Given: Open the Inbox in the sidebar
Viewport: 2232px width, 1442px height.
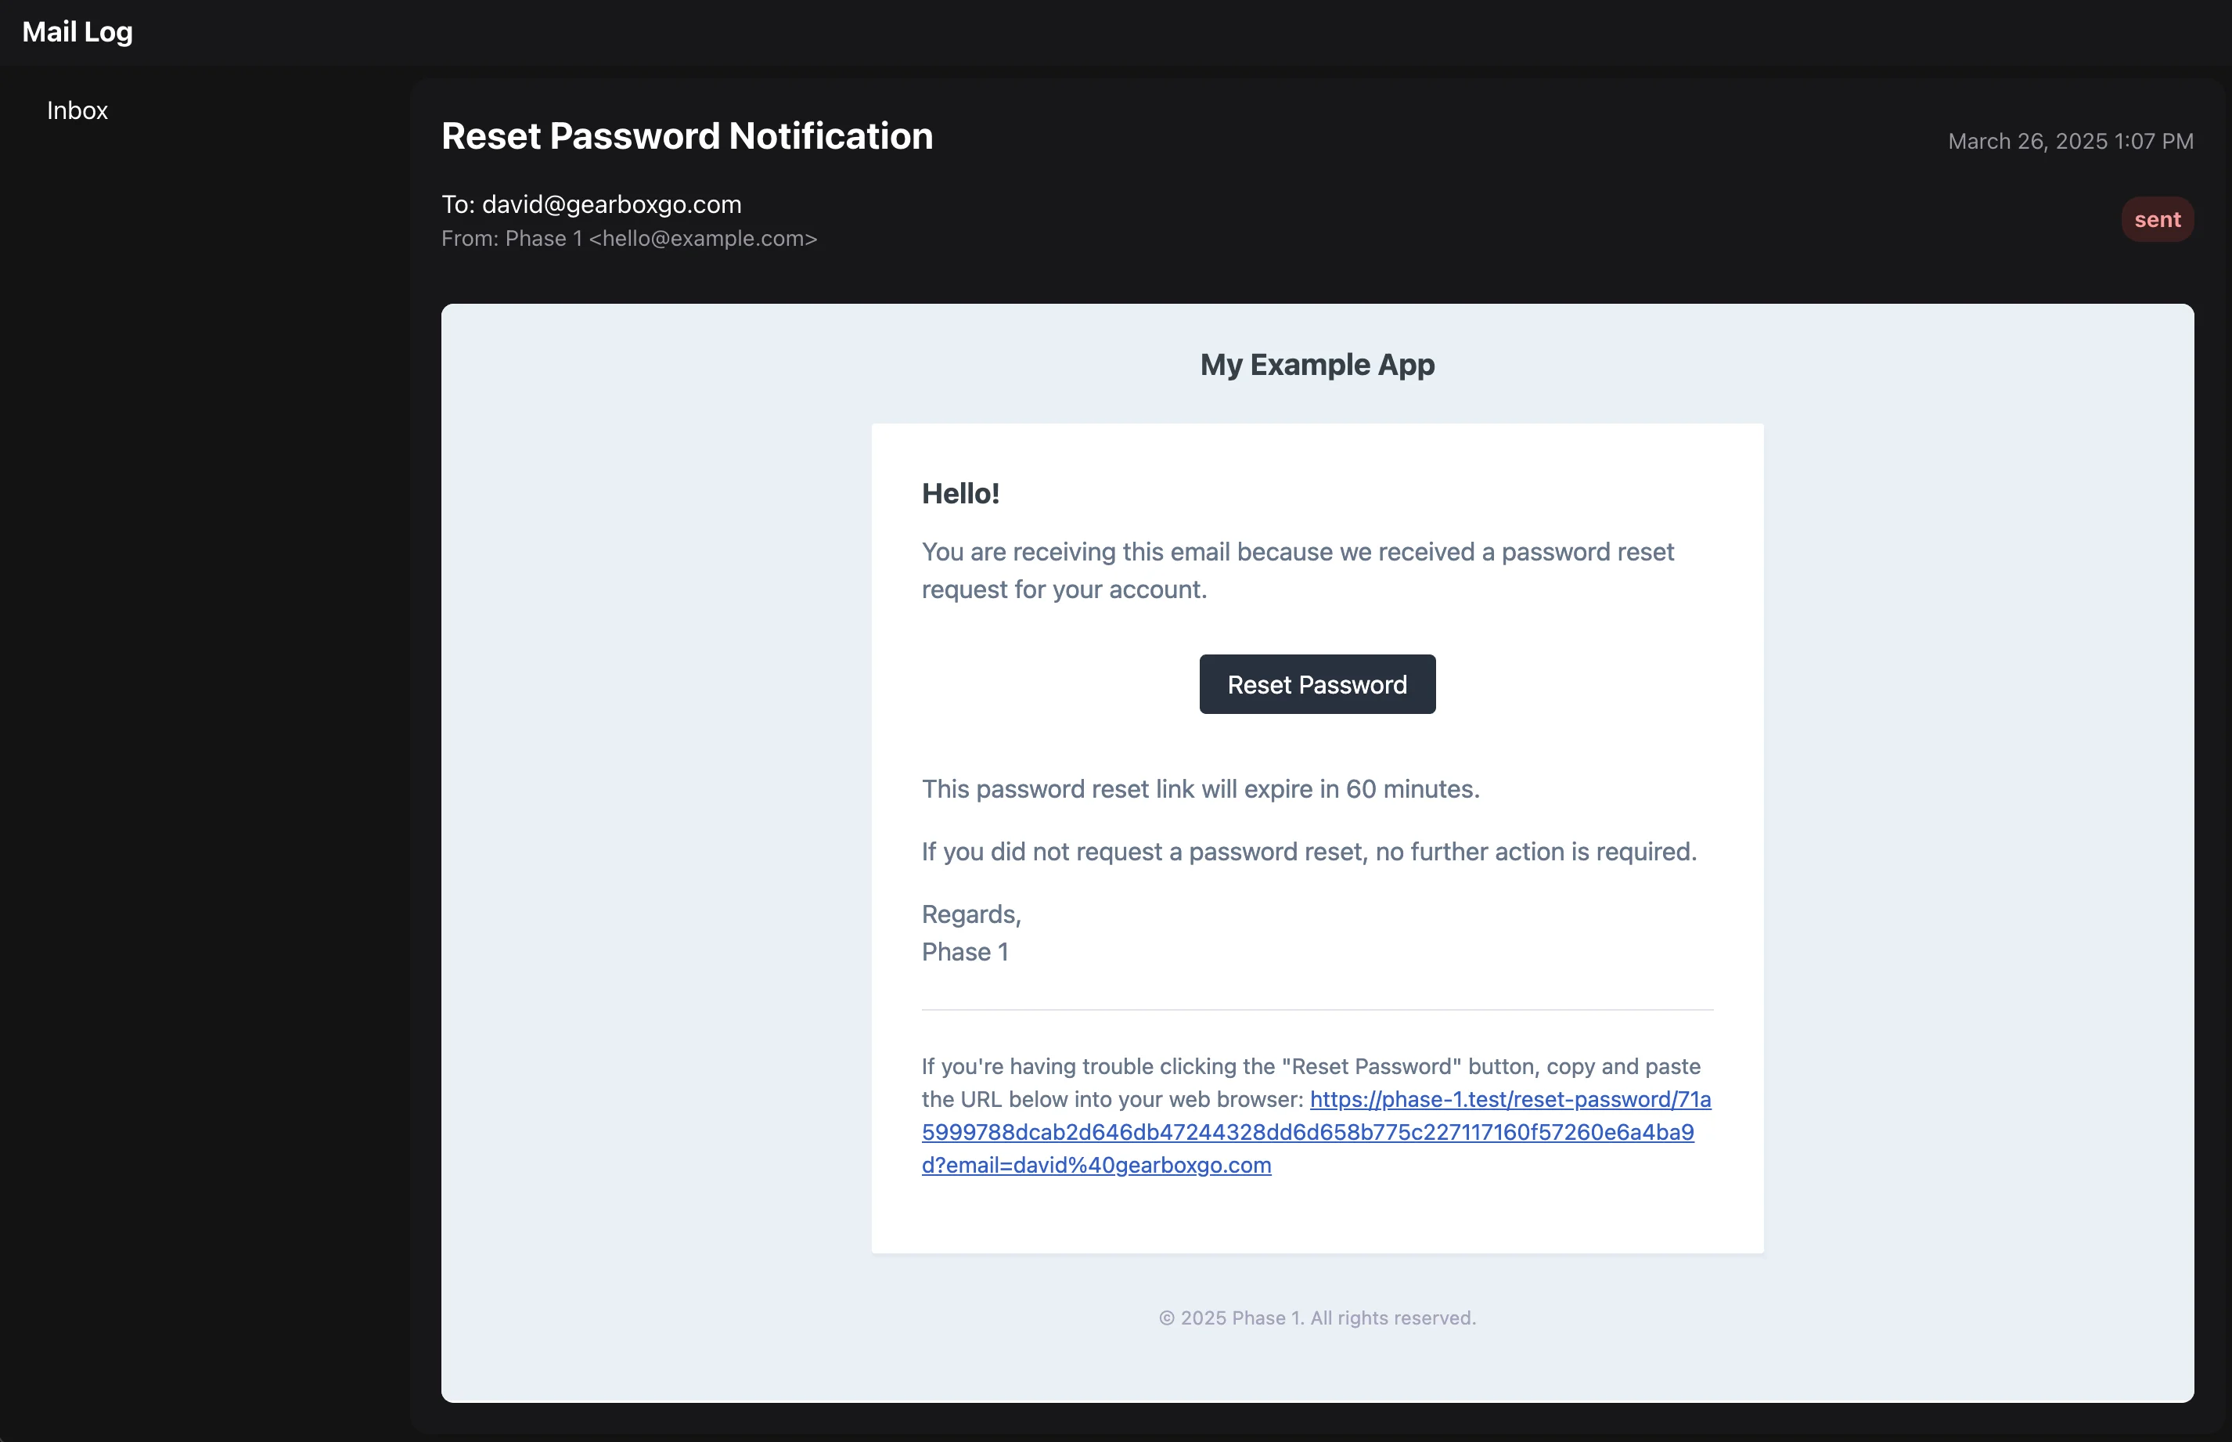Looking at the screenshot, I should [x=77, y=110].
